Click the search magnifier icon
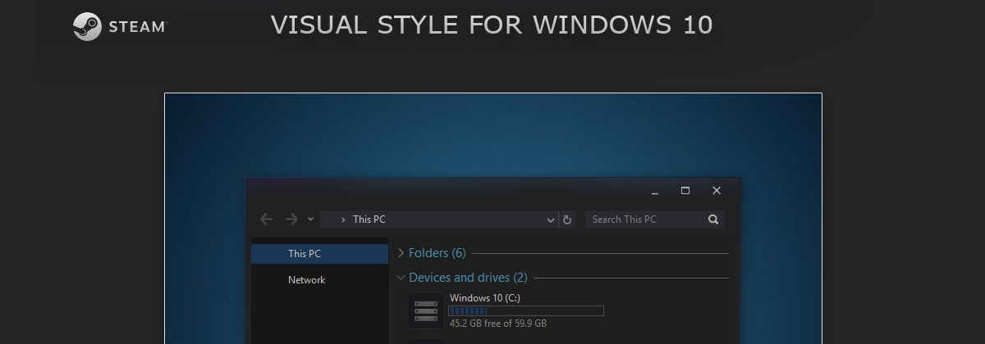The width and height of the screenshot is (985, 344). (713, 220)
